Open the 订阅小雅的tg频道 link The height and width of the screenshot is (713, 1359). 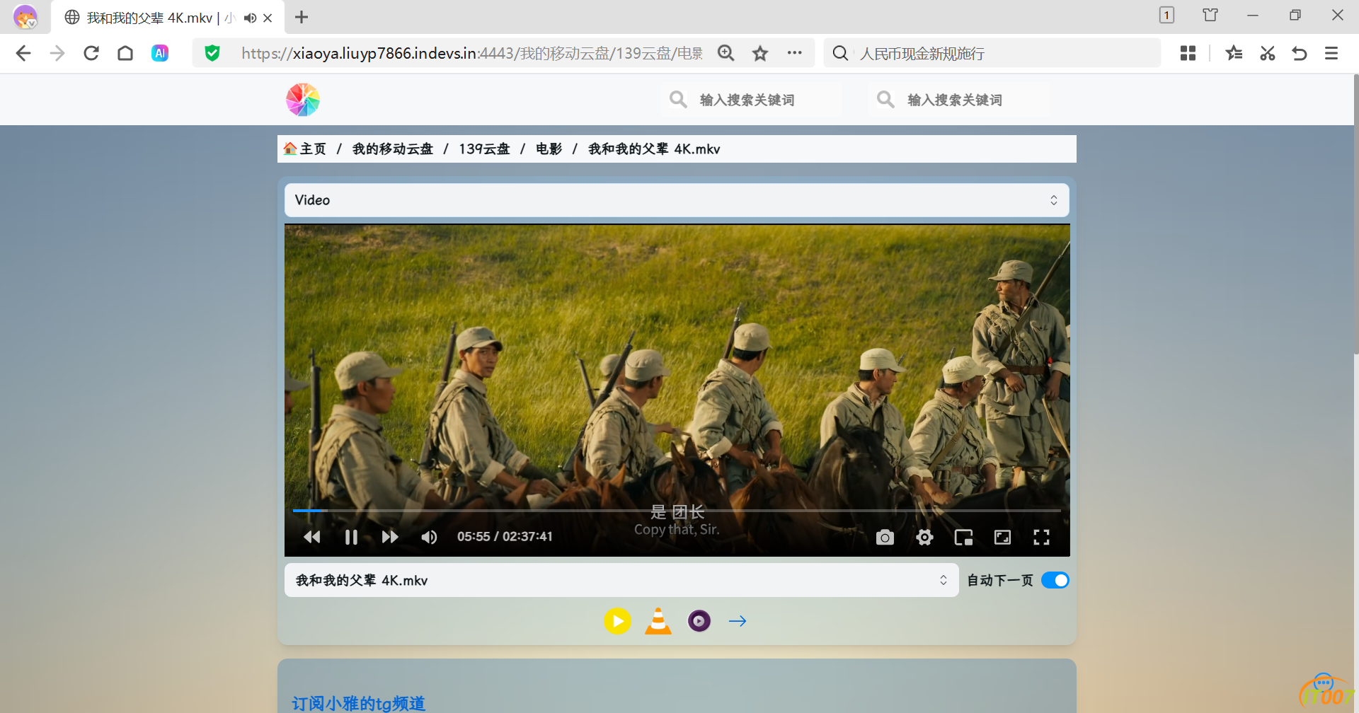click(358, 703)
